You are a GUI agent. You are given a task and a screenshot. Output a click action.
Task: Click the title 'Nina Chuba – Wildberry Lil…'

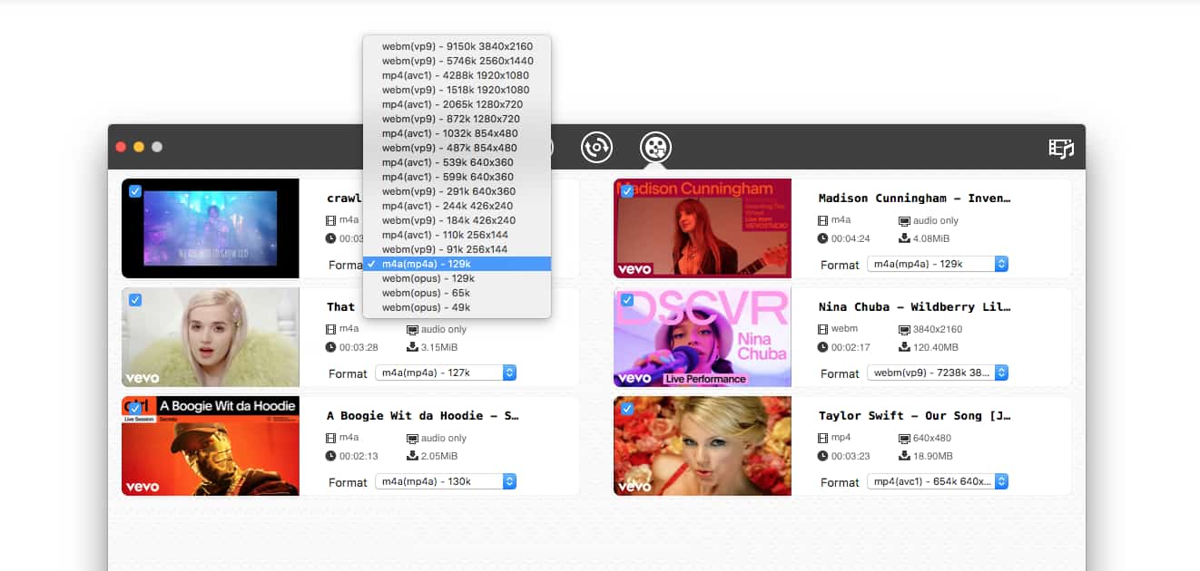914,306
